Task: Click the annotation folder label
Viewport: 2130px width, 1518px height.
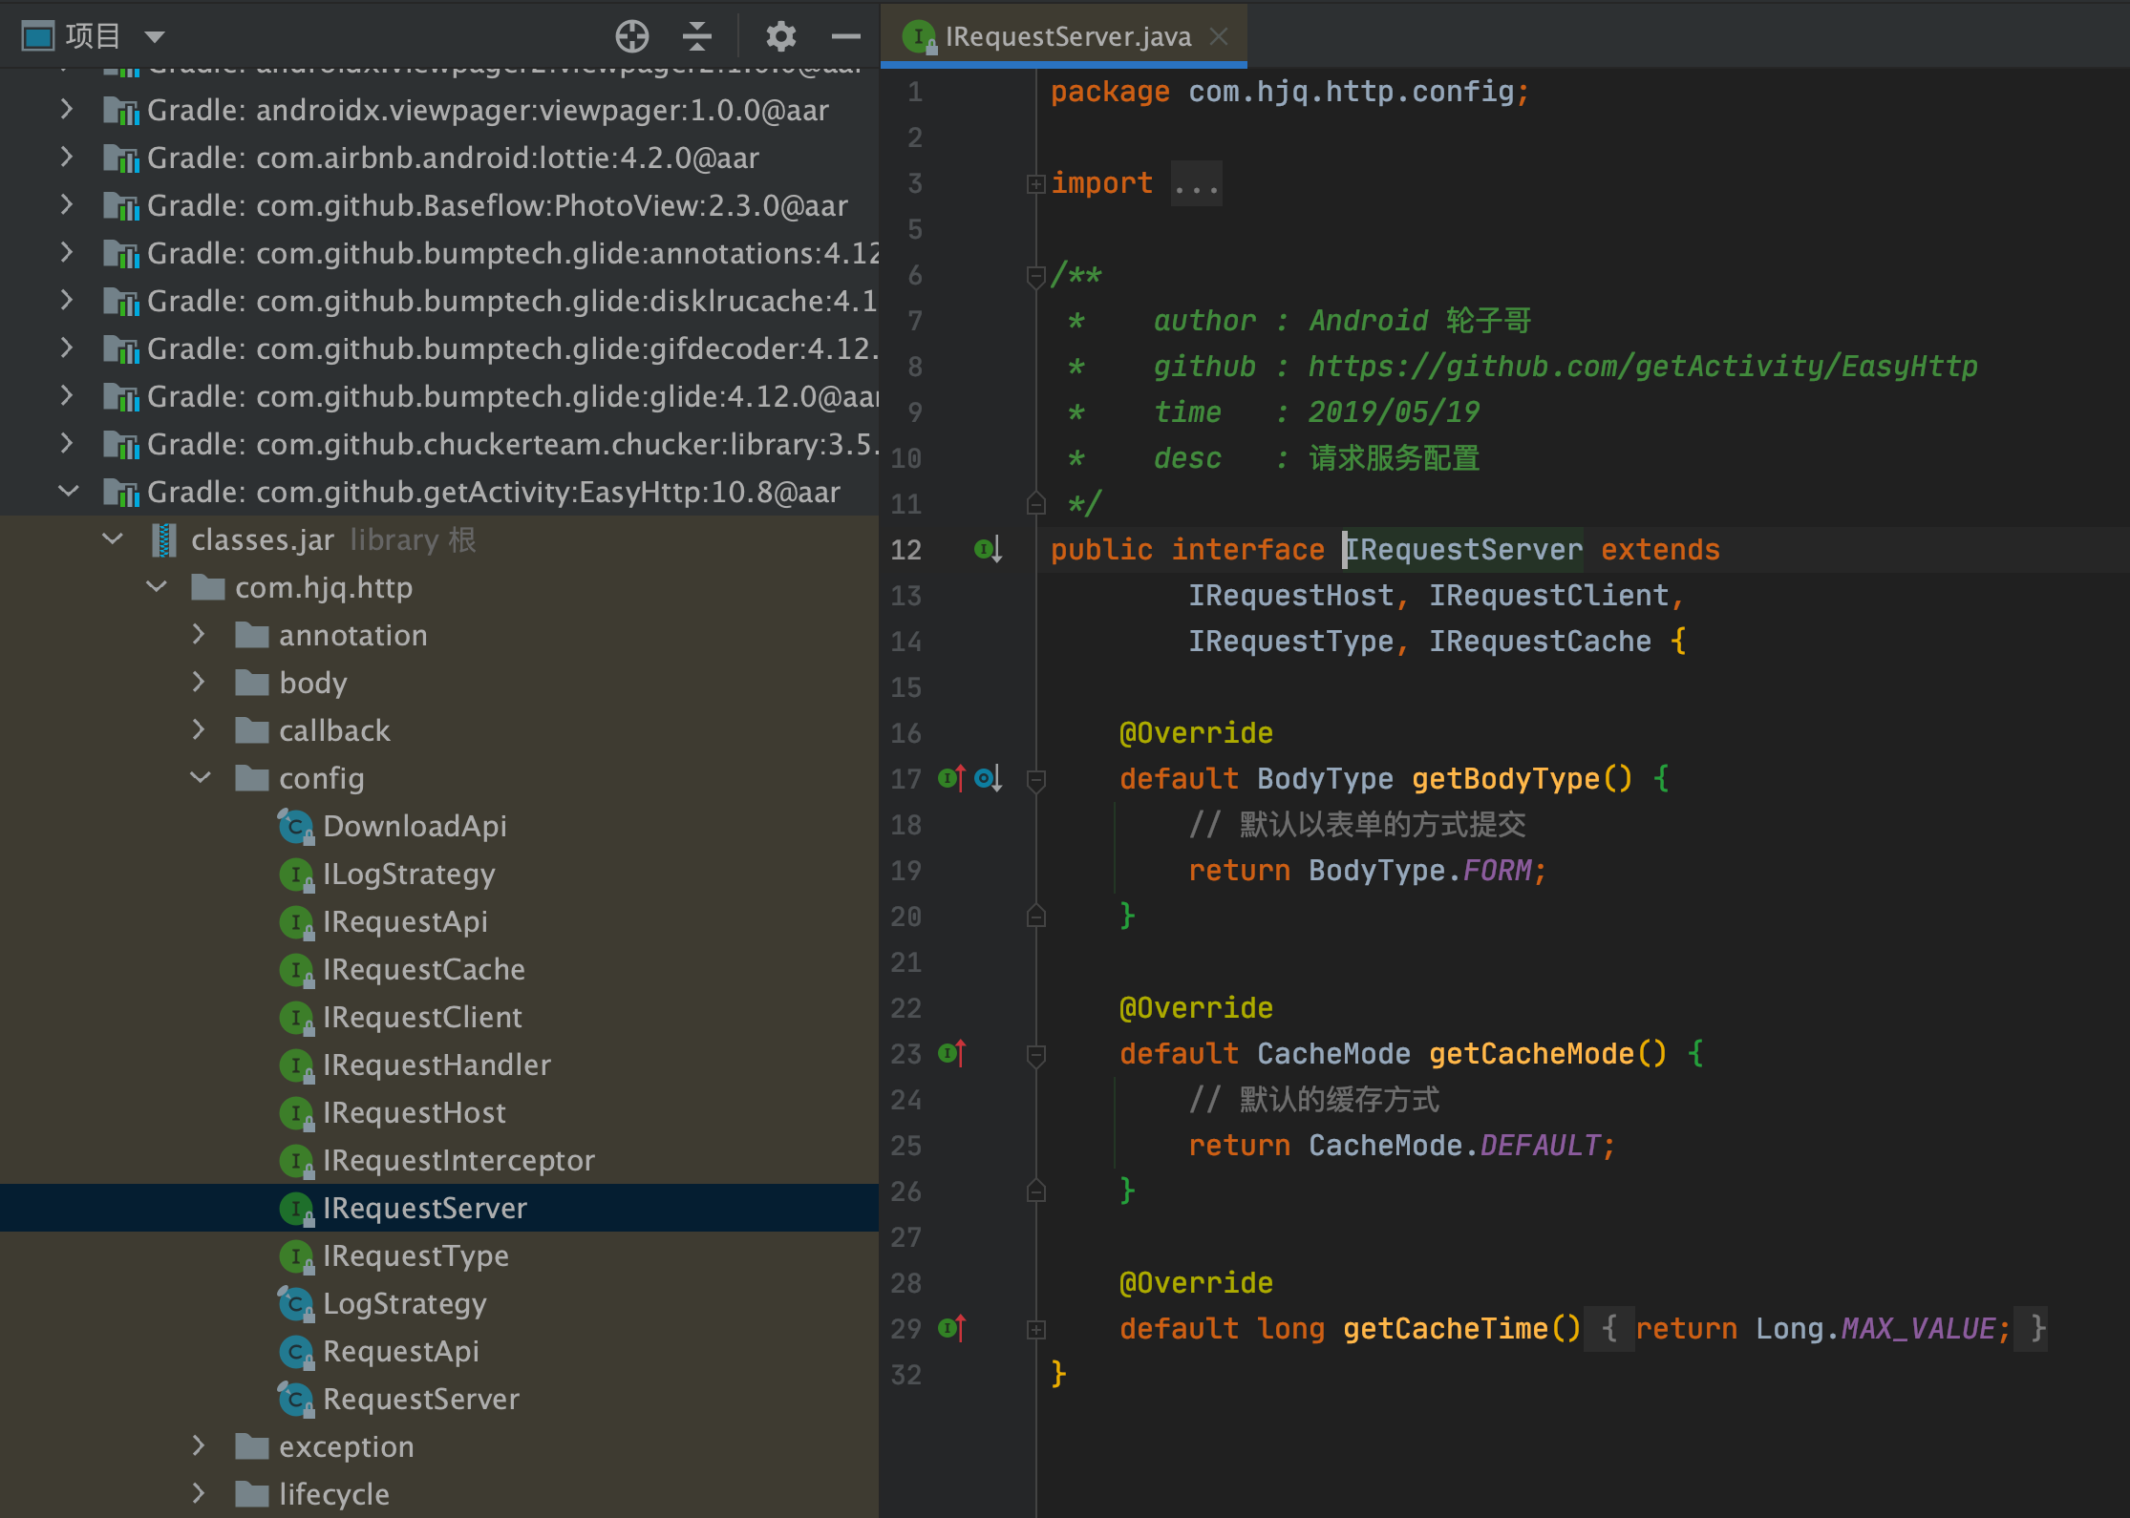Action: click(x=353, y=635)
